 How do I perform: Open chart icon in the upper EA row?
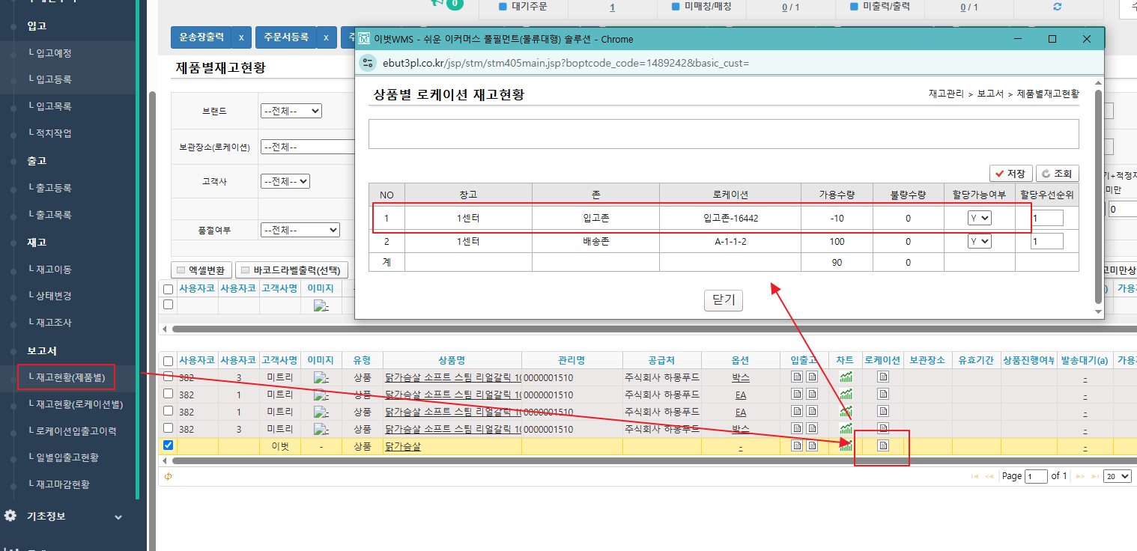point(846,394)
